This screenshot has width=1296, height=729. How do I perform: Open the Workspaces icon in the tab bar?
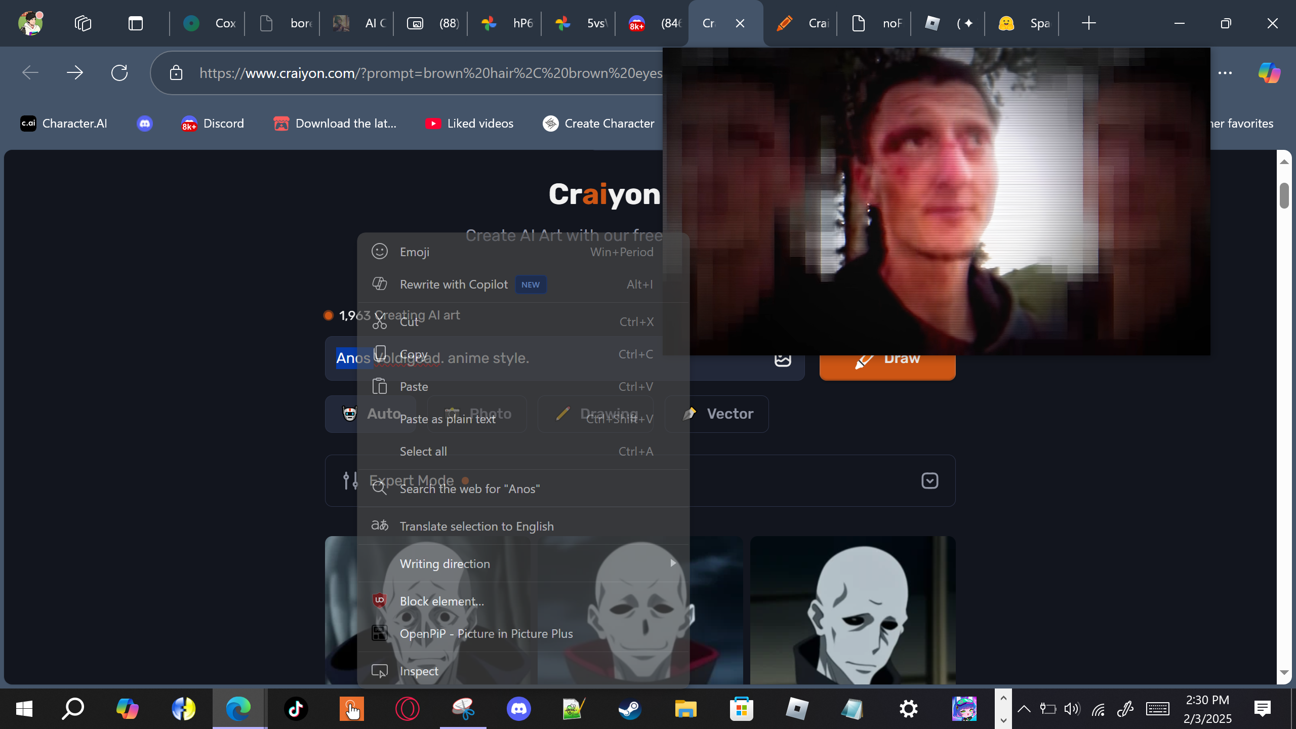pos(83,23)
